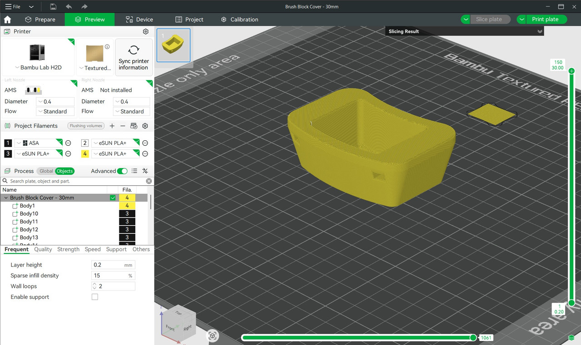The height and width of the screenshot is (345, 581).
Task: Open Project Filaments settings gear
Action: pyautogui.click(x=145, y=126)
